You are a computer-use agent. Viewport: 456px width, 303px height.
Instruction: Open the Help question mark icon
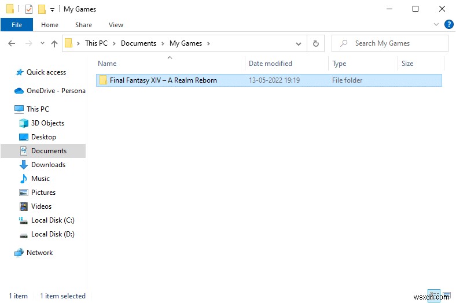click(x=448, y=25)
